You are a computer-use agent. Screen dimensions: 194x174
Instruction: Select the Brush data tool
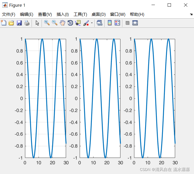point(86,23)
